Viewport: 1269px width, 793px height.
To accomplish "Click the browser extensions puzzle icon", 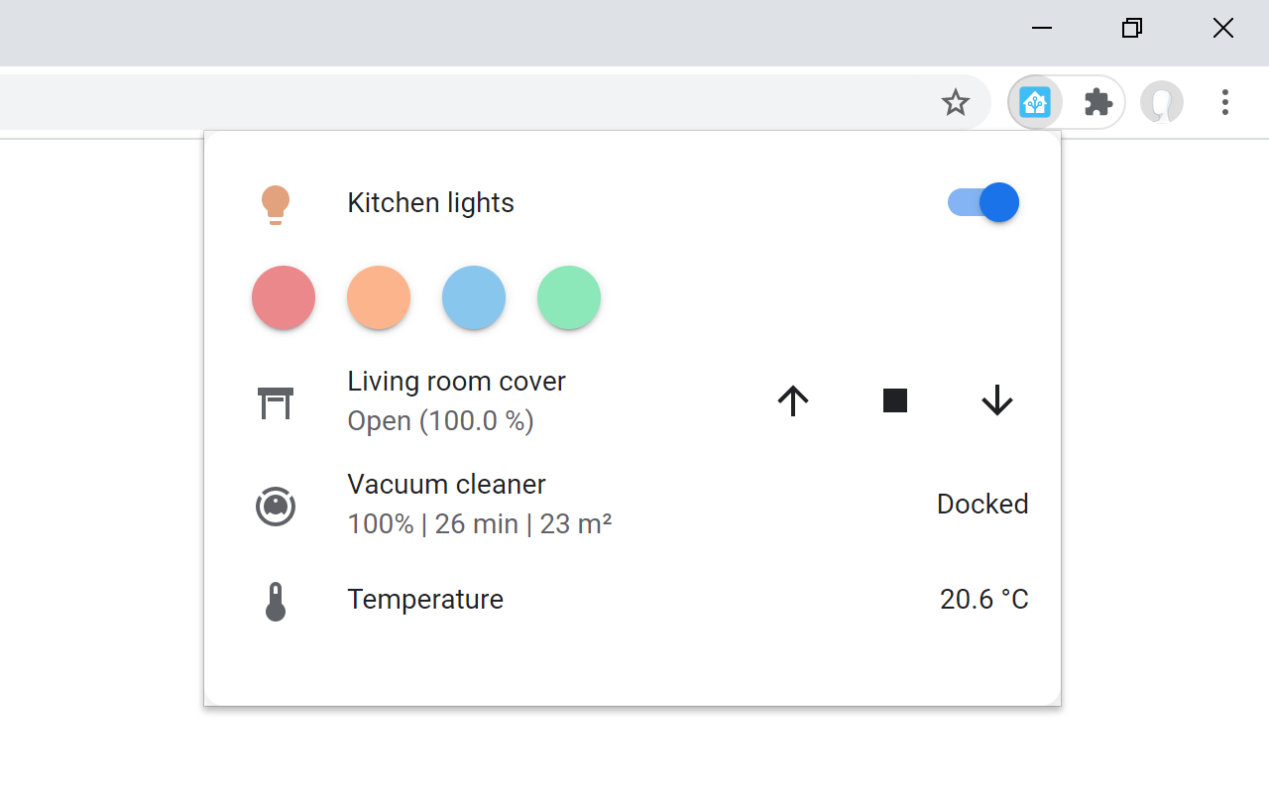I will [1097, 101].
